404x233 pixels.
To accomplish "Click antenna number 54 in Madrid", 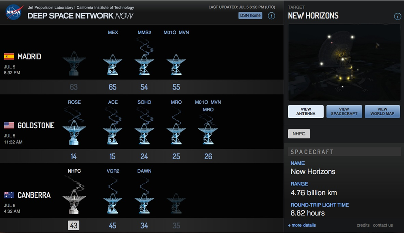I will tap(144, 87).
